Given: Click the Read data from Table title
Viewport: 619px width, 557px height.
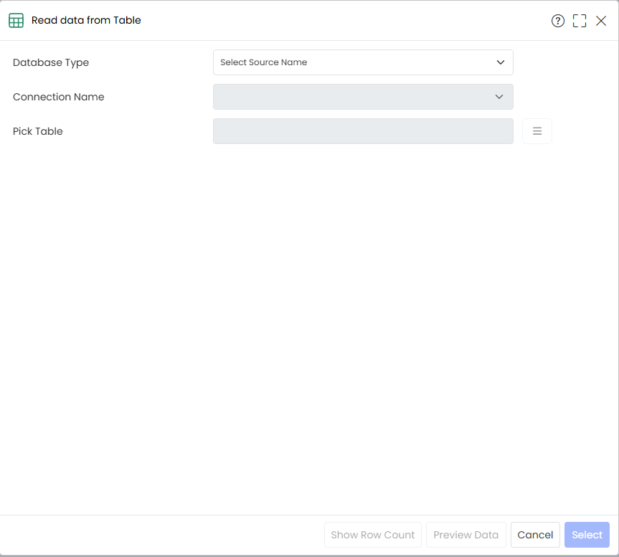Looking at the screenshot, I should point(86,20).
